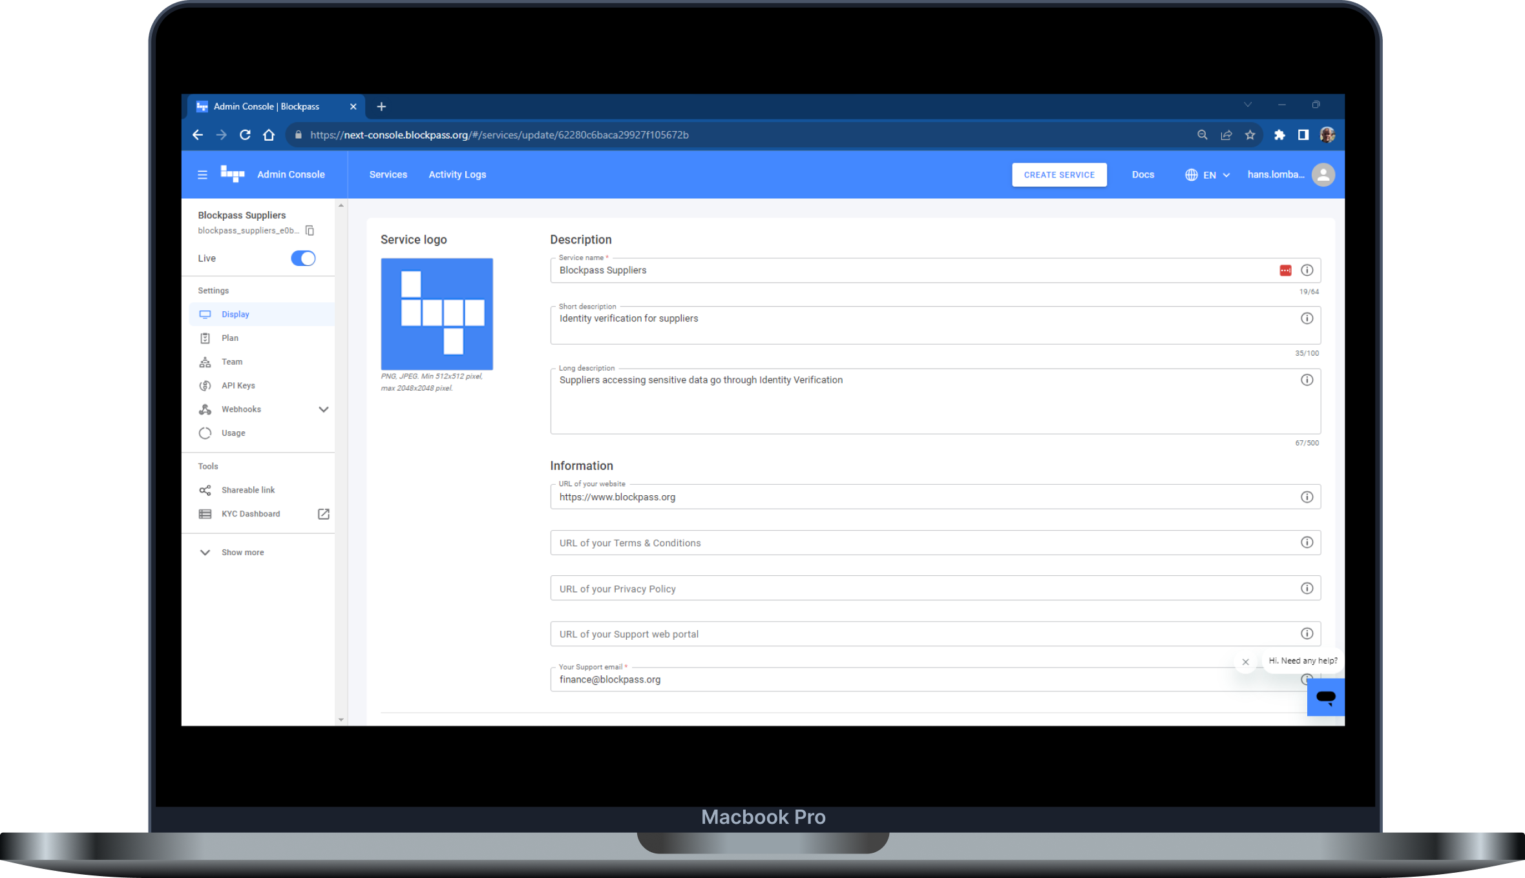
Task: Click the site lock icon in address bar
Action: click(x=298, y=135)
